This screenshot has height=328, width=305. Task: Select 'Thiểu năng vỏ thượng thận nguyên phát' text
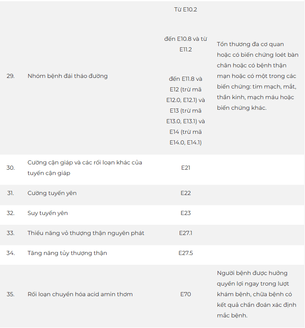86,233
